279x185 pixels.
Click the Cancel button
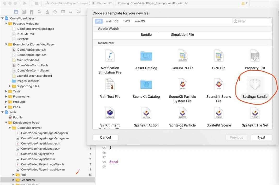coord(105,137)
